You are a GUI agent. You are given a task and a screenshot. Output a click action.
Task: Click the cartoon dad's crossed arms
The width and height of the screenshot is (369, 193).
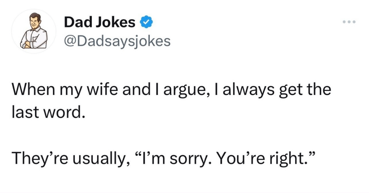coord(31,44)
